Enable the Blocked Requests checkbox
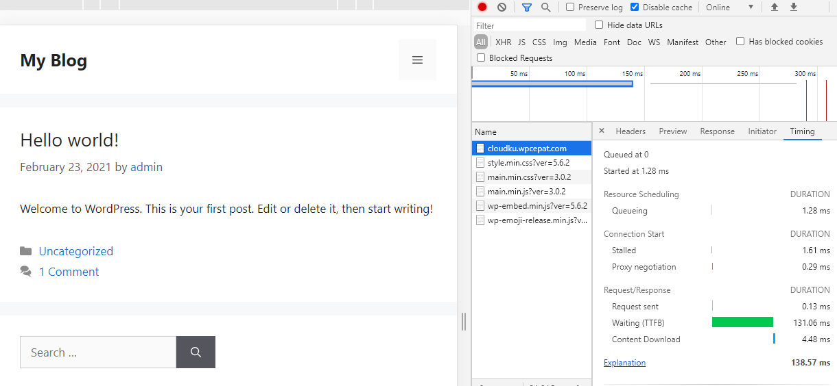This screenshot has height=386, width=837. [x=481, y=58]
